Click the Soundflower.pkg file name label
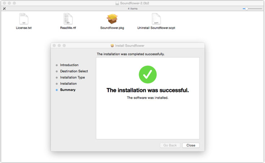 point(112,28)
